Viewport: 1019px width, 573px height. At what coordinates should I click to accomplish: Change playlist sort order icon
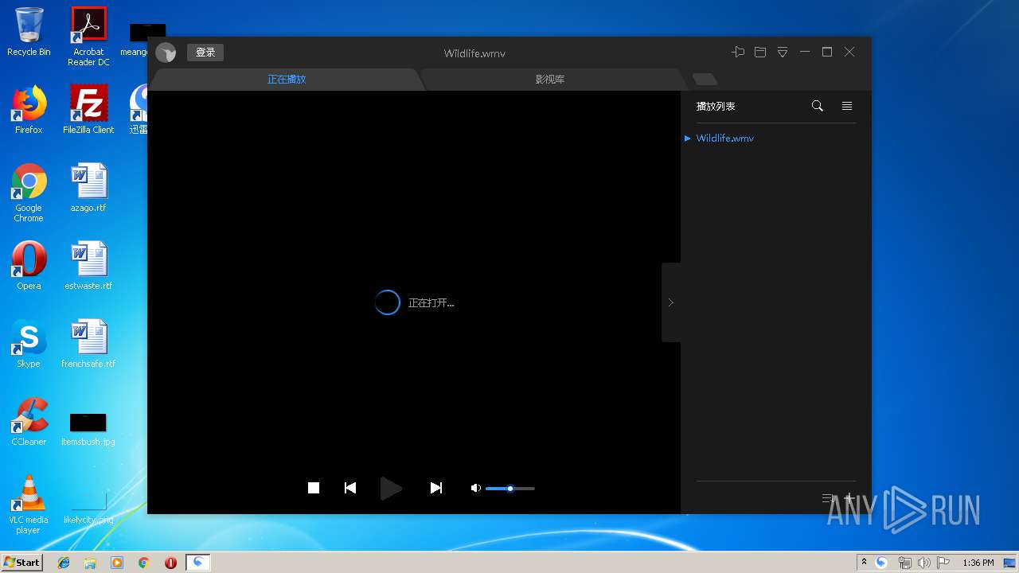pos(828,498)
